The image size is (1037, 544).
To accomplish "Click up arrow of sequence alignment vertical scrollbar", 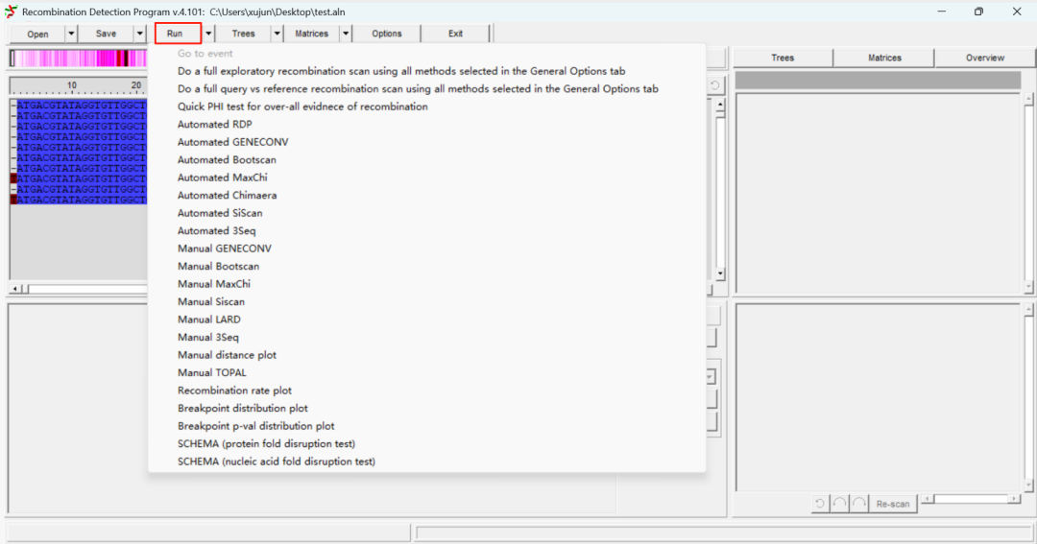I will click(719, 105).
